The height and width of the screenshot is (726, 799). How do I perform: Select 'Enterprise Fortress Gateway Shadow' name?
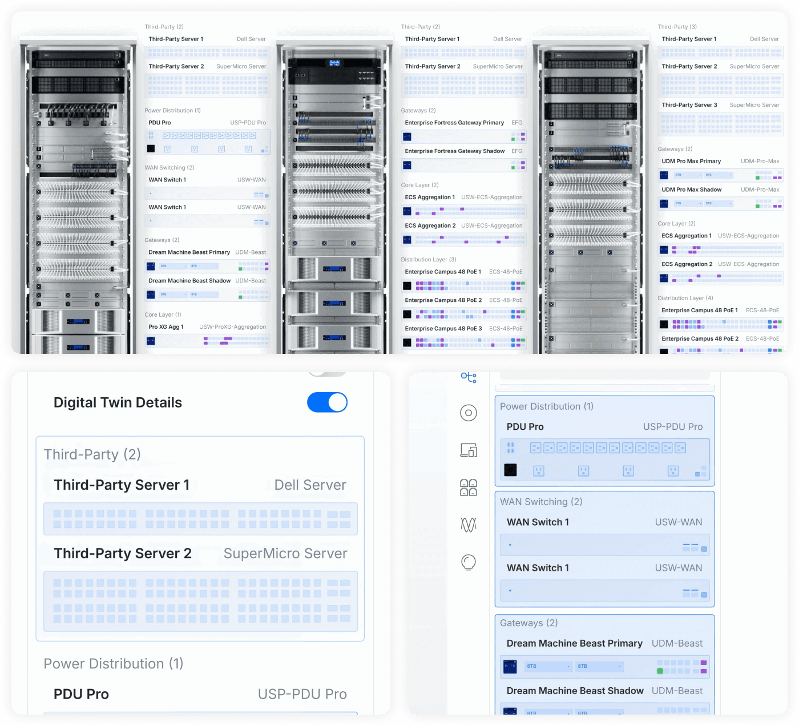(x=455, y=151)
